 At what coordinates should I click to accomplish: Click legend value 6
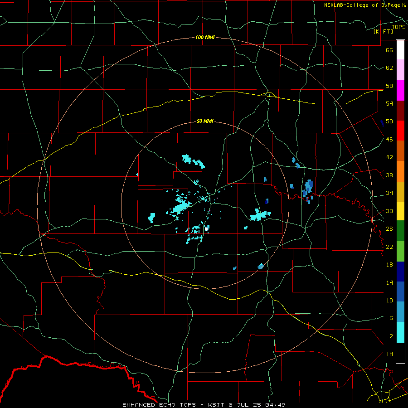391,318
